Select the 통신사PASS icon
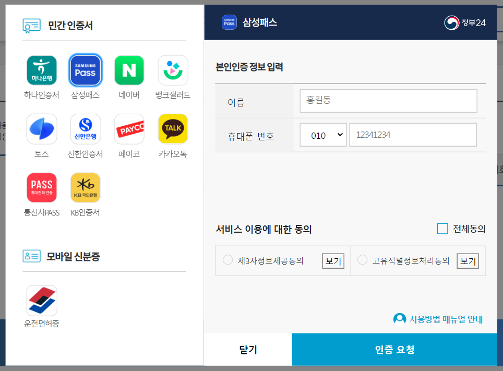The image size is (503, 371). coord(42,187)
